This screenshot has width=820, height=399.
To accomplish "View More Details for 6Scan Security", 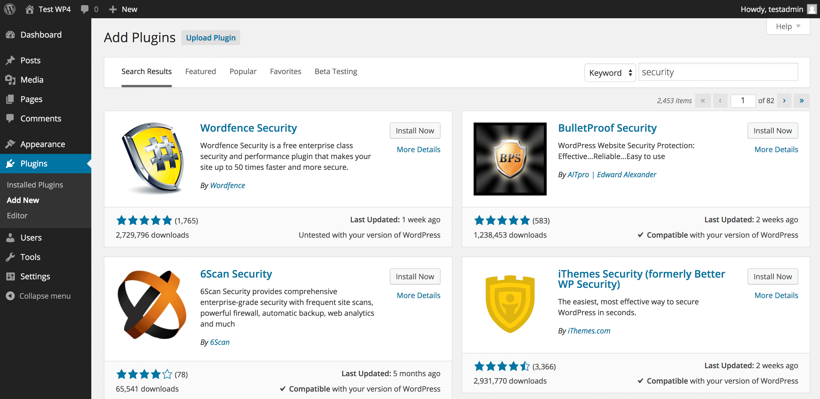I will [418, 295].
